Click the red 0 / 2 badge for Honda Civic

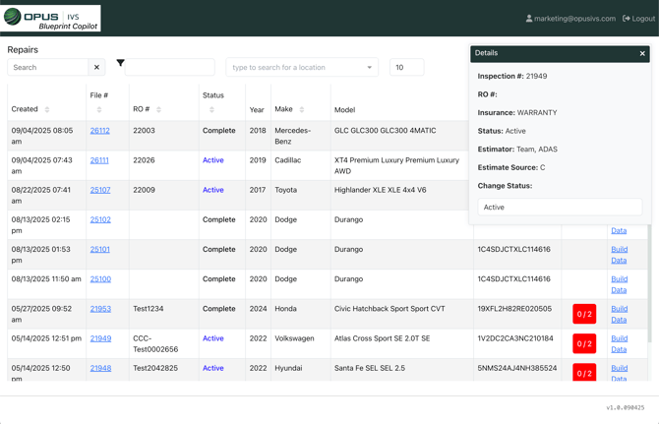pos(584,315)
